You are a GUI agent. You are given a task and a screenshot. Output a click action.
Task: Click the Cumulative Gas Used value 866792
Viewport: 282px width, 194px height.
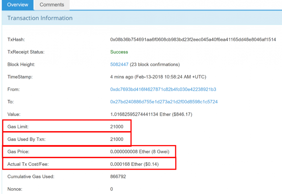click(x=118, y=177)
